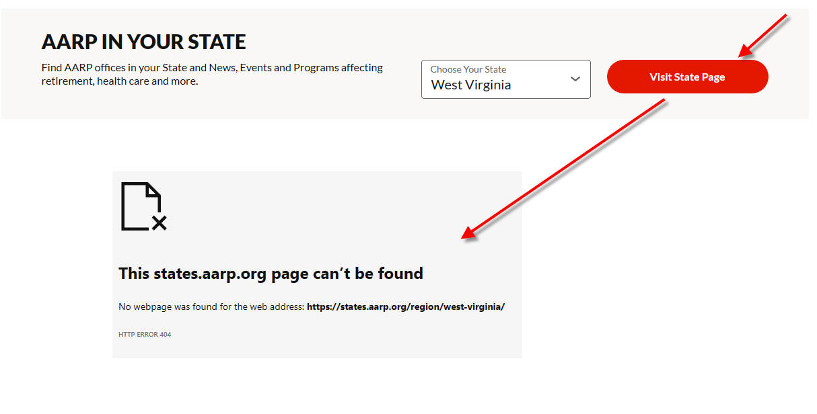Click the Choose Your State label

[468, 69]
